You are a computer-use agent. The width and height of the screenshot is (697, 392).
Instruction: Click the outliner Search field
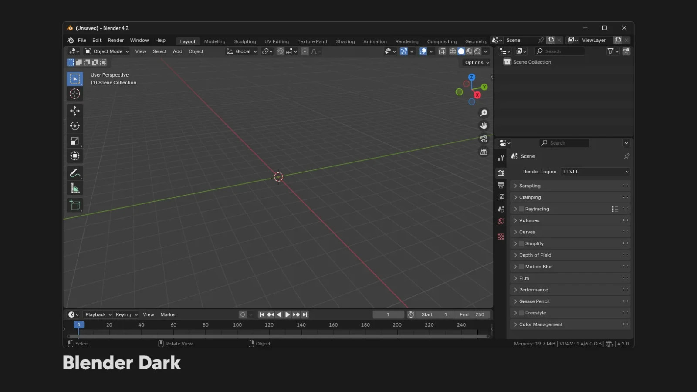pos(560,51)
